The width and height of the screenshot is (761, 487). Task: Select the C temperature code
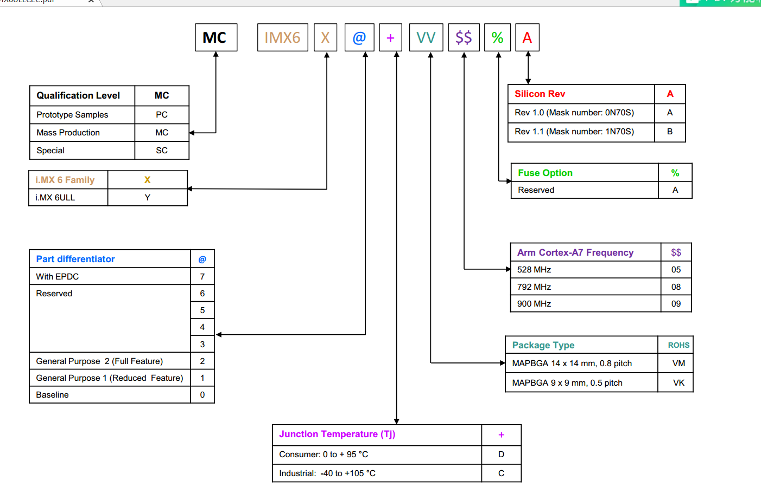click(x=502, y=473)
